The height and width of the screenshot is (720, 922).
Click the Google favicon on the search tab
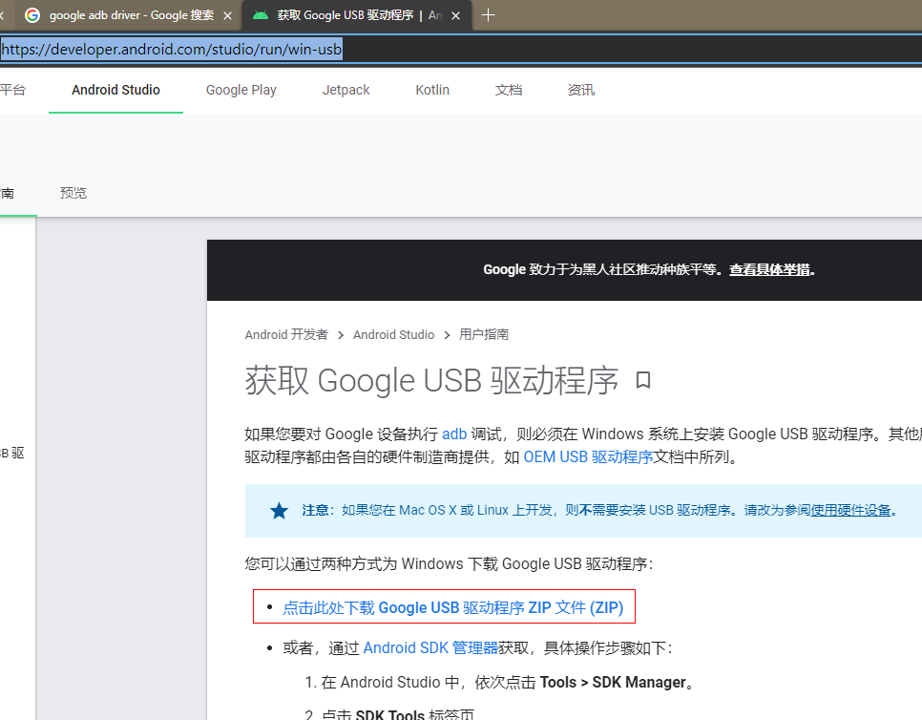tap(31, 15)
